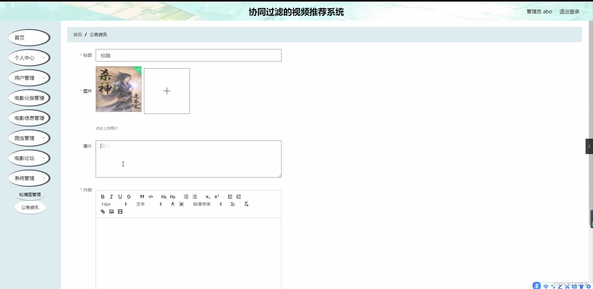Viewport: 593px width, 289px height.
Task: Apply italic formatting in the content editor
Action: pyautogui.click(x=111, y=197)
